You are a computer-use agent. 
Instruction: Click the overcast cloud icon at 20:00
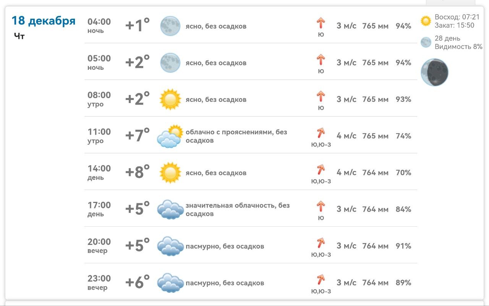pos(170,246)
